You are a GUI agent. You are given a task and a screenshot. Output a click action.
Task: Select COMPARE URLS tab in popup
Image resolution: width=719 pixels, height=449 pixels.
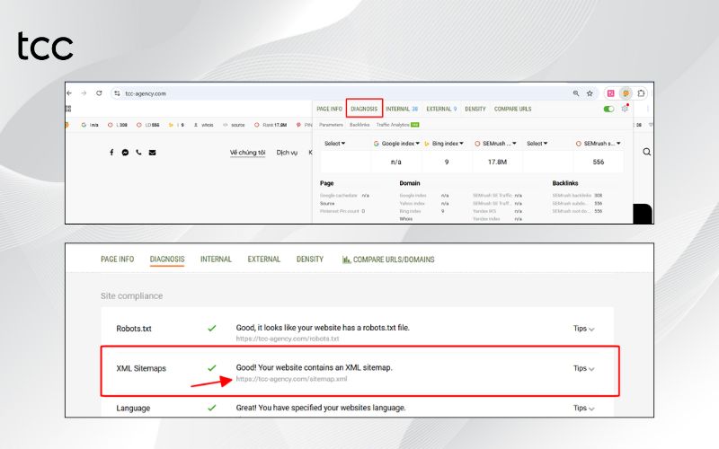[x=512, y=109]
